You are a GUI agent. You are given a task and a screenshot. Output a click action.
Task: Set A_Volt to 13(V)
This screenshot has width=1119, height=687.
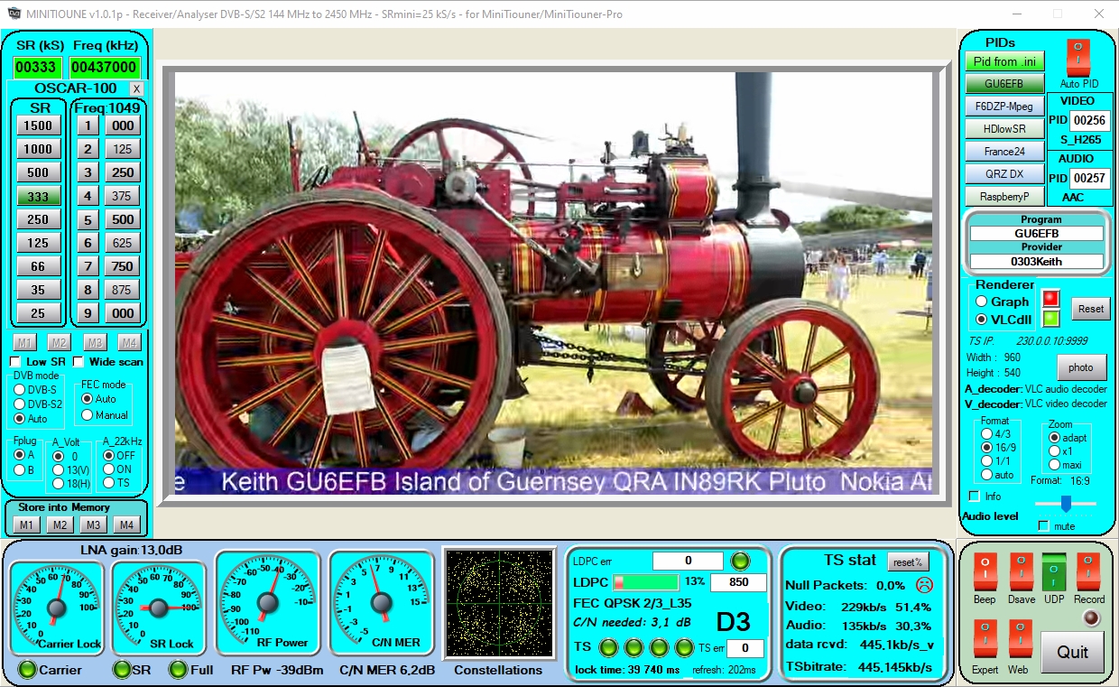pyautogui.click(x=59, y=469)
